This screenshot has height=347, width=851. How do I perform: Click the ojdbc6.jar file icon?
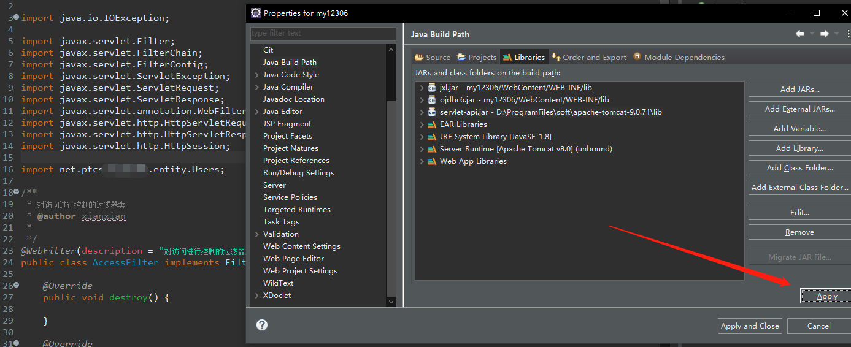432,100
